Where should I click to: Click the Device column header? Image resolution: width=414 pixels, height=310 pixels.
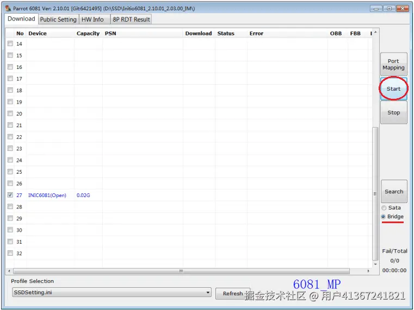point(50,34)
